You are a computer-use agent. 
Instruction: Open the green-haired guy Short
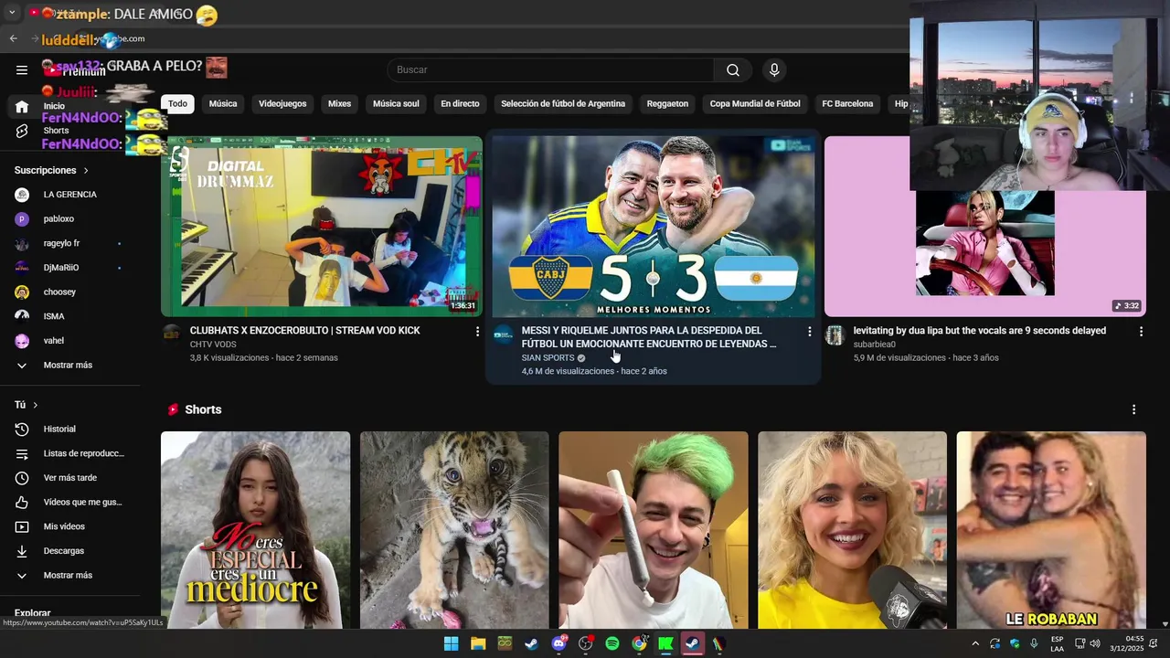click(654, 530)
